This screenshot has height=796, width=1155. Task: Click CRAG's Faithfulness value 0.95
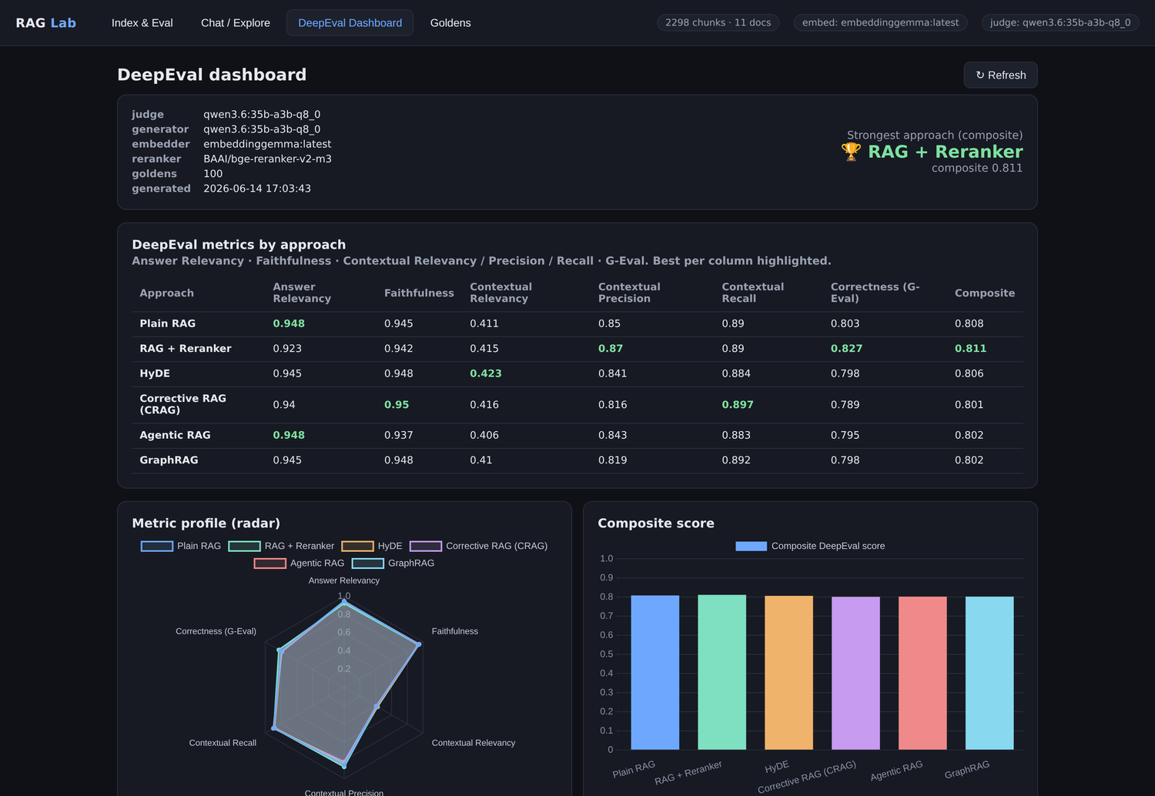point(397,404)
